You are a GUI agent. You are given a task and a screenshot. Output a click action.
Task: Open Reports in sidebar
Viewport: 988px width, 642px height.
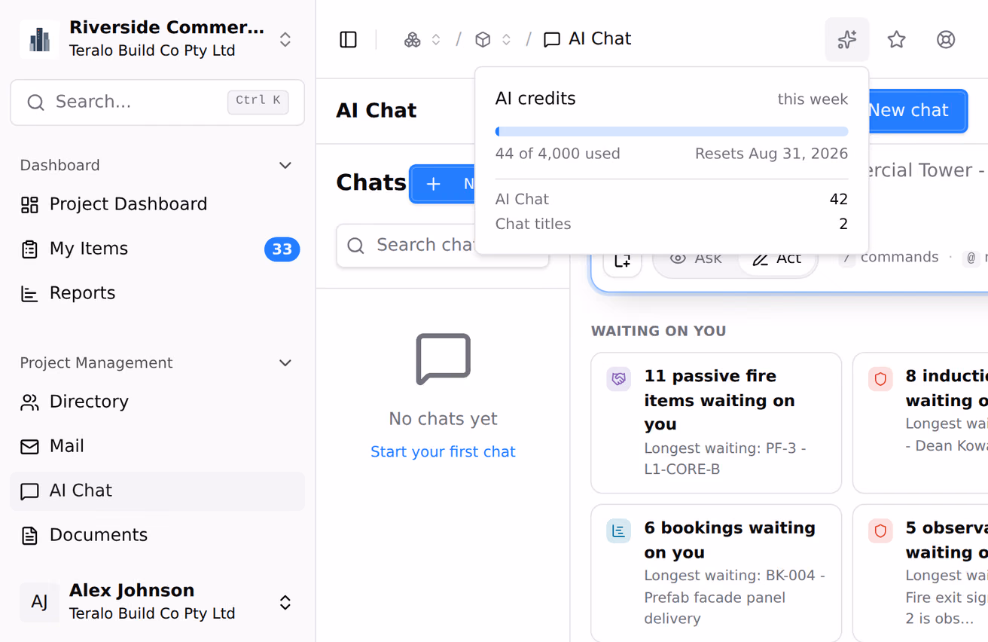click(157, 293)
